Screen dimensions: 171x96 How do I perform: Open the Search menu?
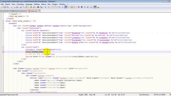coord(8,4)
